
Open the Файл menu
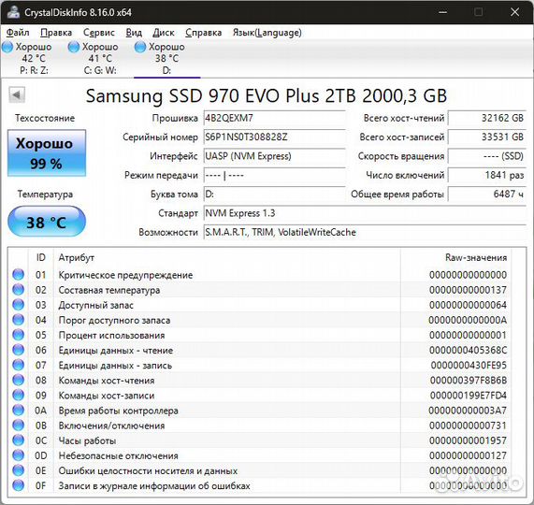click(18, 33)
